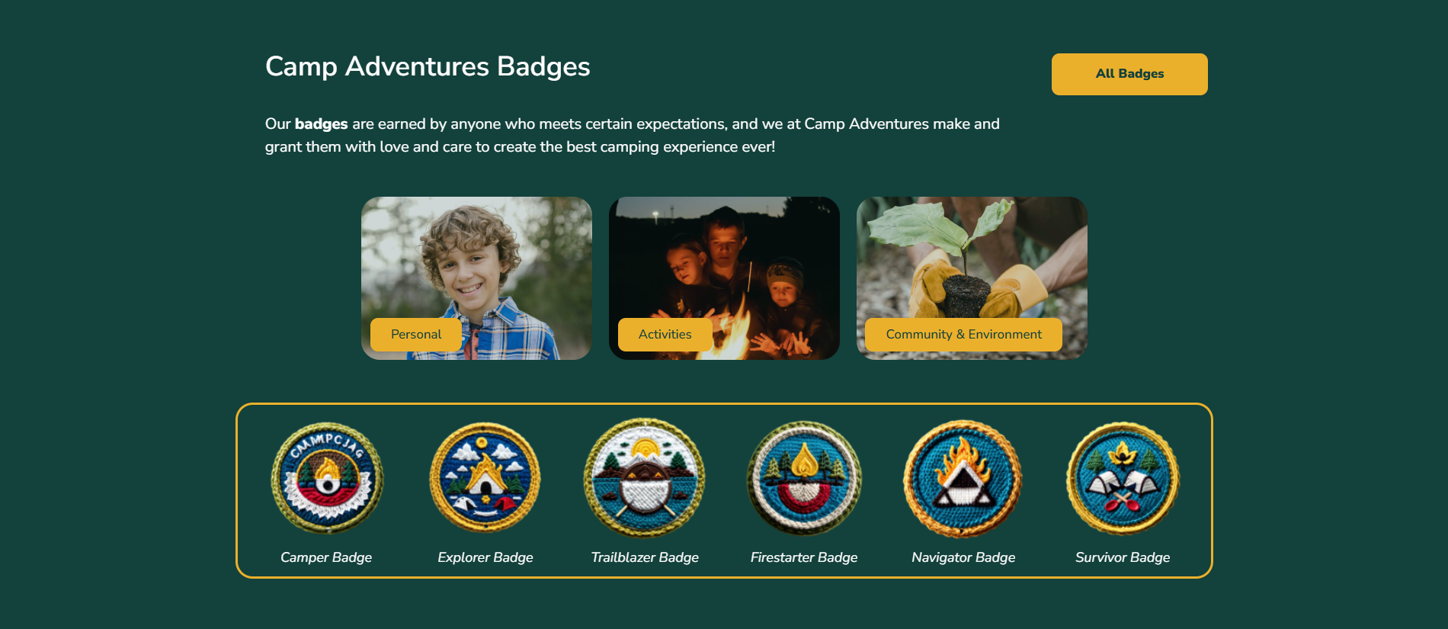Select the seedling planting photo card
This screenshot has height=629, width=1448.
point(972,278)
